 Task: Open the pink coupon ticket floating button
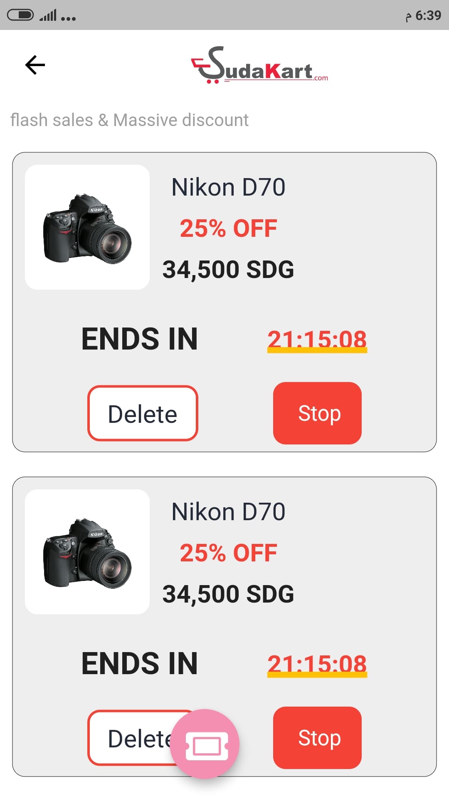click(x=205, y=744)
